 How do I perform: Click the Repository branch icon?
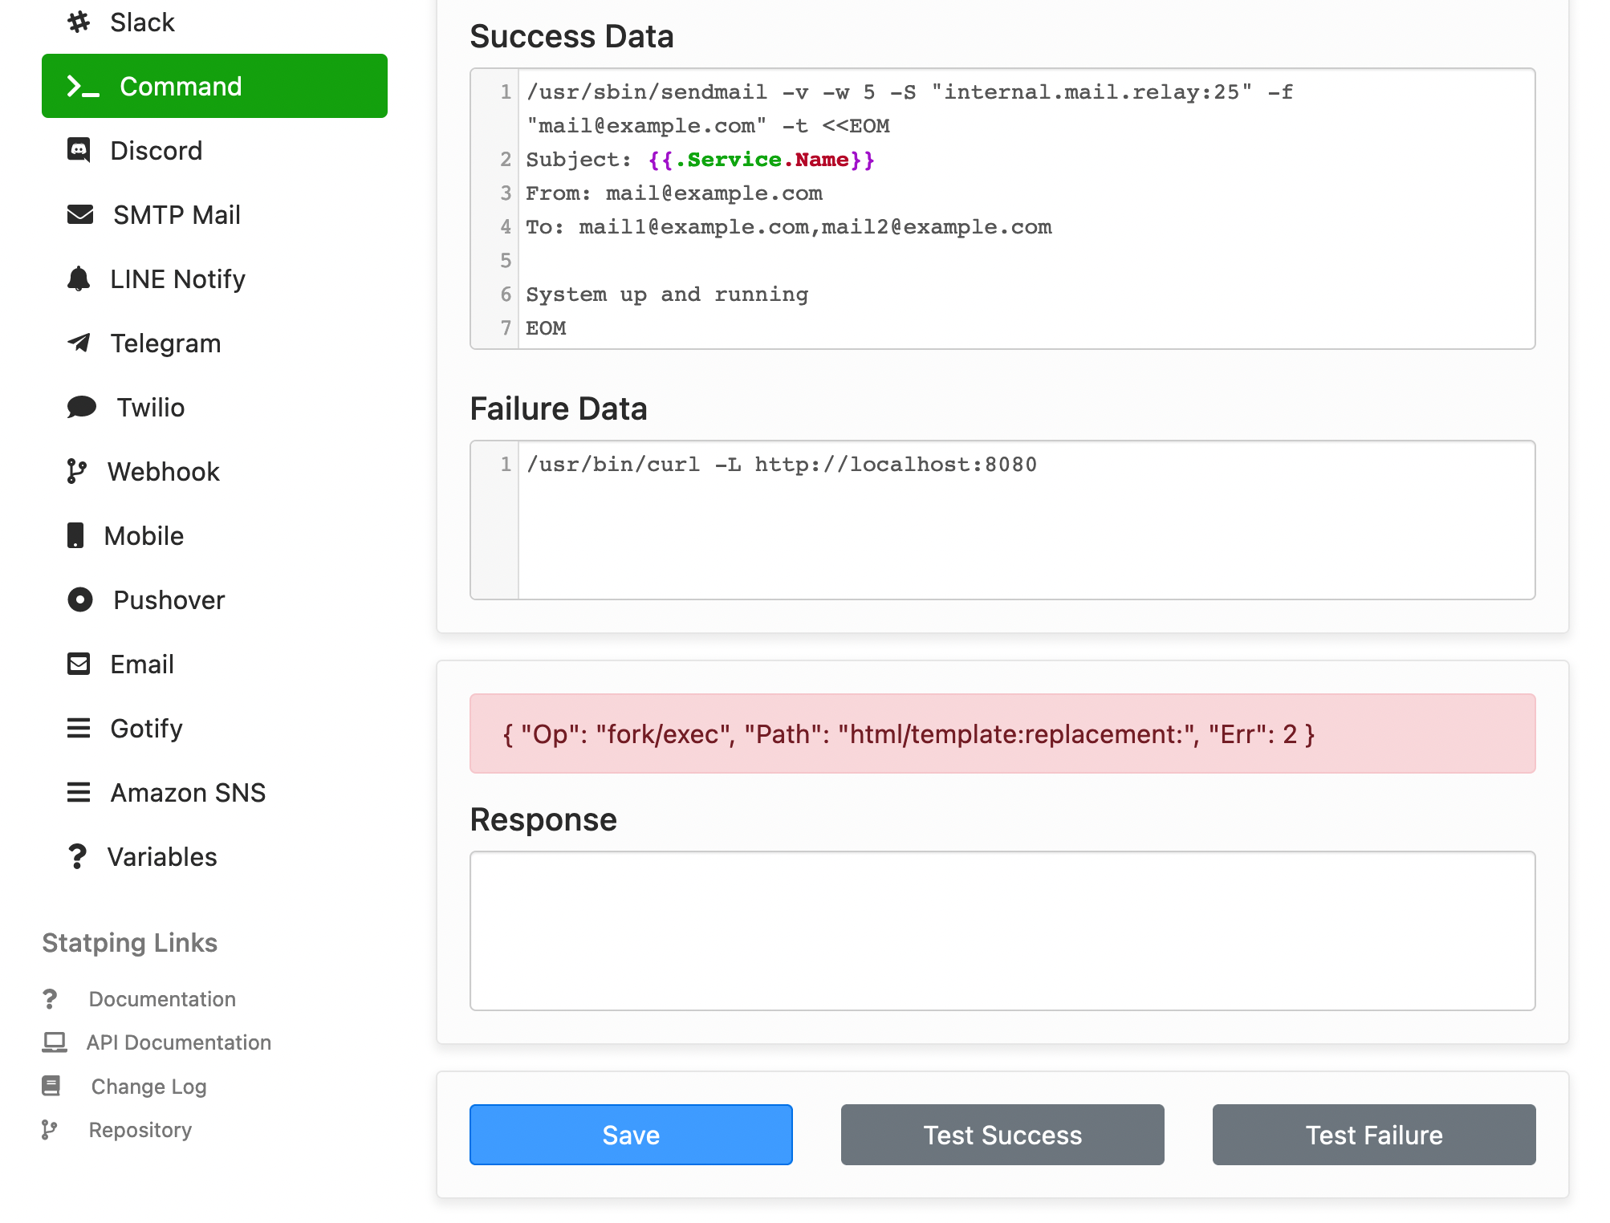click(x=50, y=1130)
